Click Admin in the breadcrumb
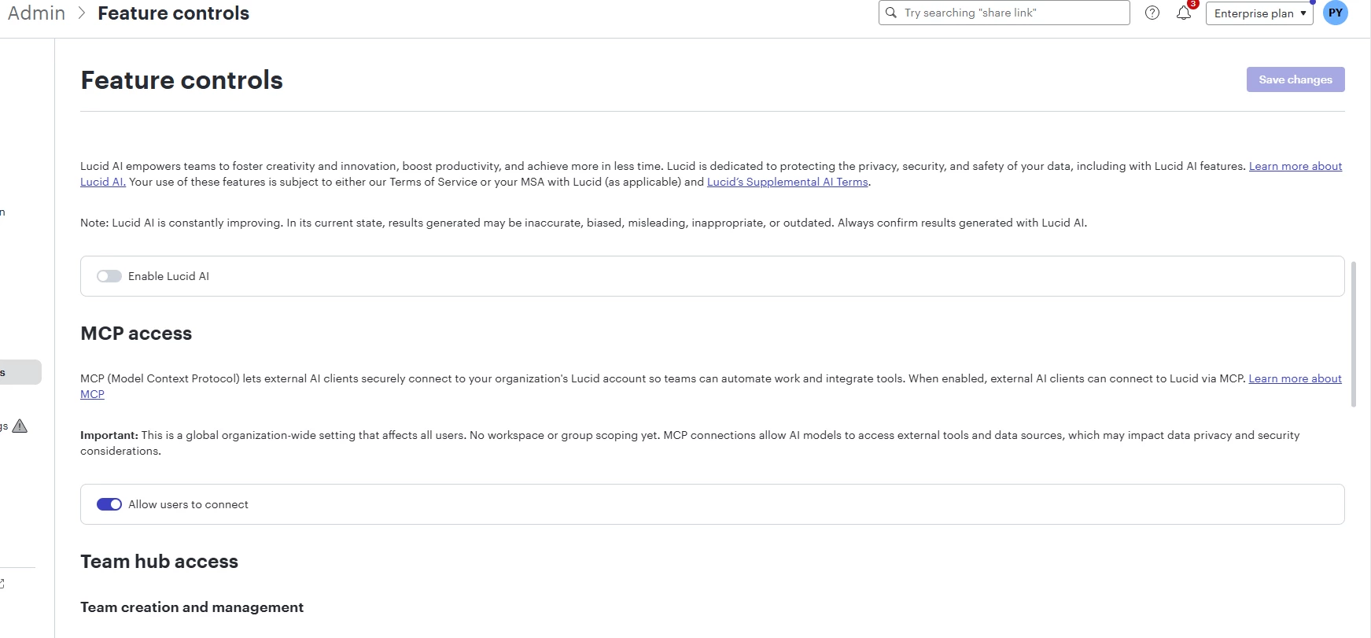 coord(36,13)
